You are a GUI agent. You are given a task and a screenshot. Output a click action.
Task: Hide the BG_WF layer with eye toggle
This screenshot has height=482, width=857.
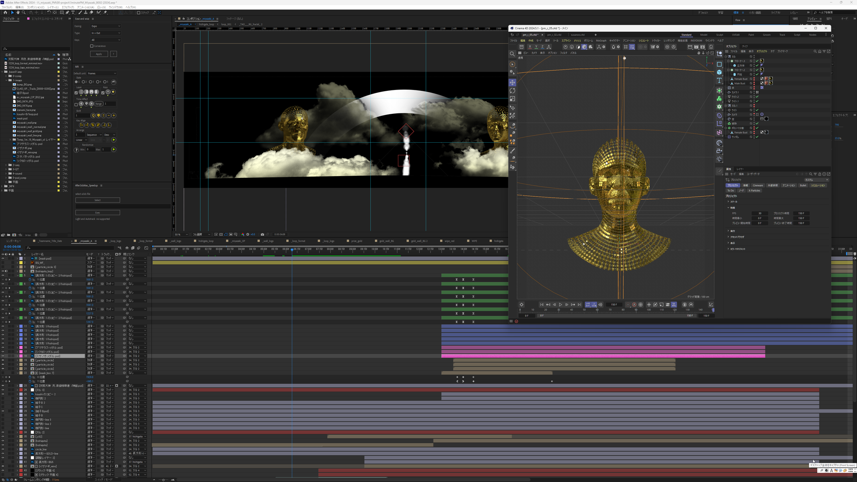click(x=3, y=263)
